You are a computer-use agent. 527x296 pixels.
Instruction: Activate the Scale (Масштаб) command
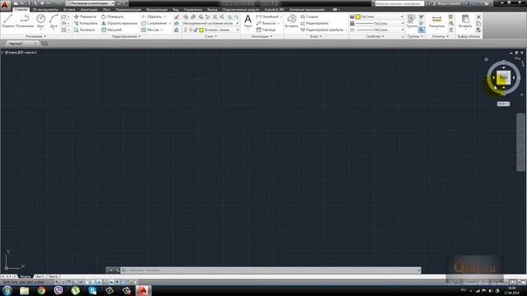pos(112,30)
